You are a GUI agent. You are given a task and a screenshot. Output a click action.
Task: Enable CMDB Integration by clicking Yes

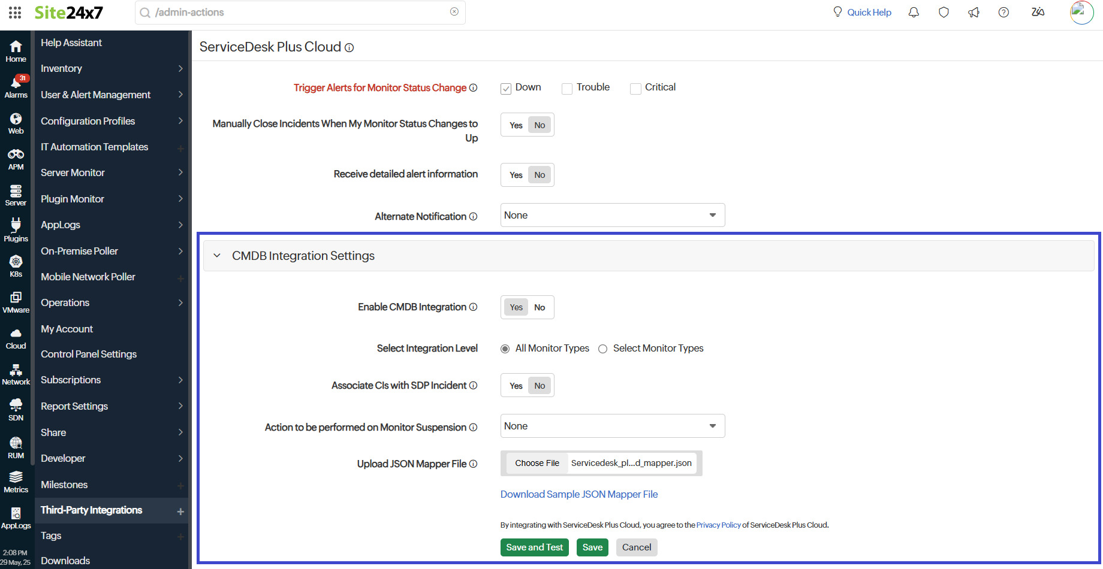pyautogui.click(x=516, y=307)
